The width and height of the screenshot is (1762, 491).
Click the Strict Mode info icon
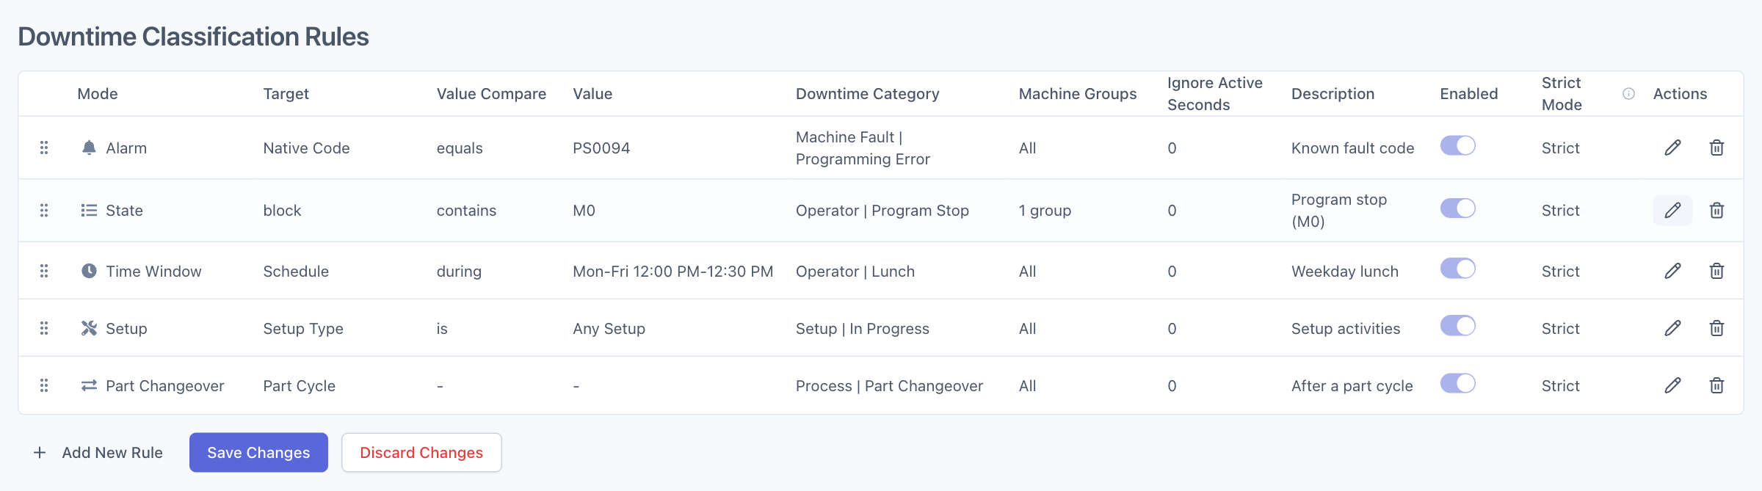coord(1628,93)
